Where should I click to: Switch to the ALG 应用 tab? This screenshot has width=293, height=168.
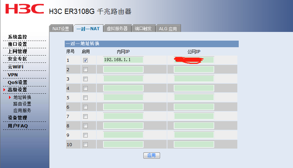[168, 28]
